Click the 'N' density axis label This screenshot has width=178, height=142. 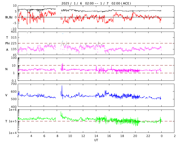(6, 69)
